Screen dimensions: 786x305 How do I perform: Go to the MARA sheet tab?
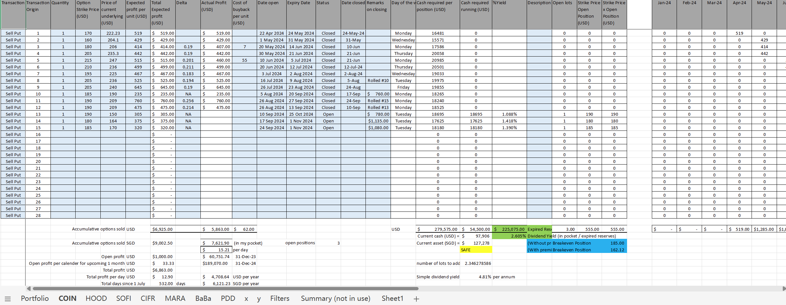[x=175, y=299]
